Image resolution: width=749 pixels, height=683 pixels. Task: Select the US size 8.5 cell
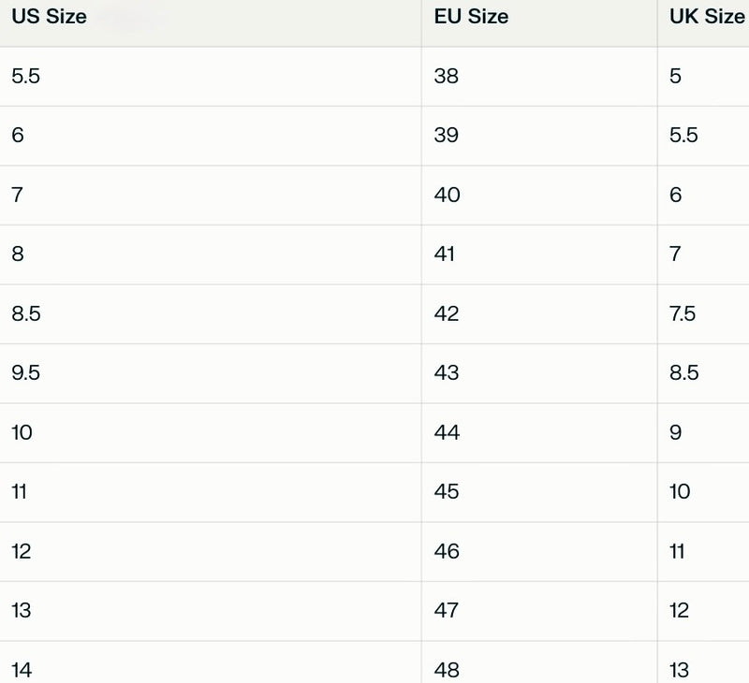pos(26,314)
